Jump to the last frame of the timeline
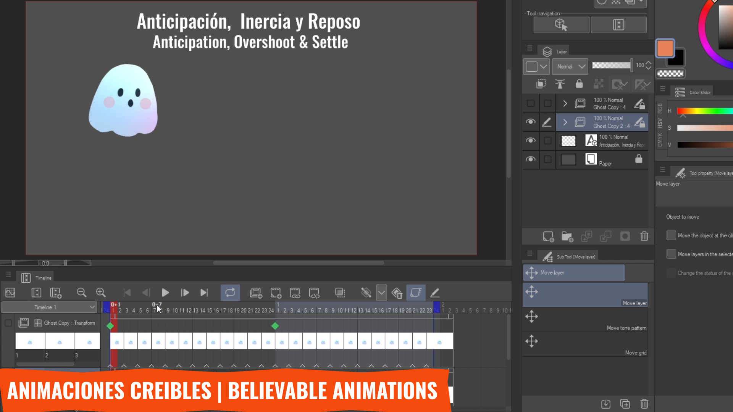 pyautogui.click(x=204, y=293)
